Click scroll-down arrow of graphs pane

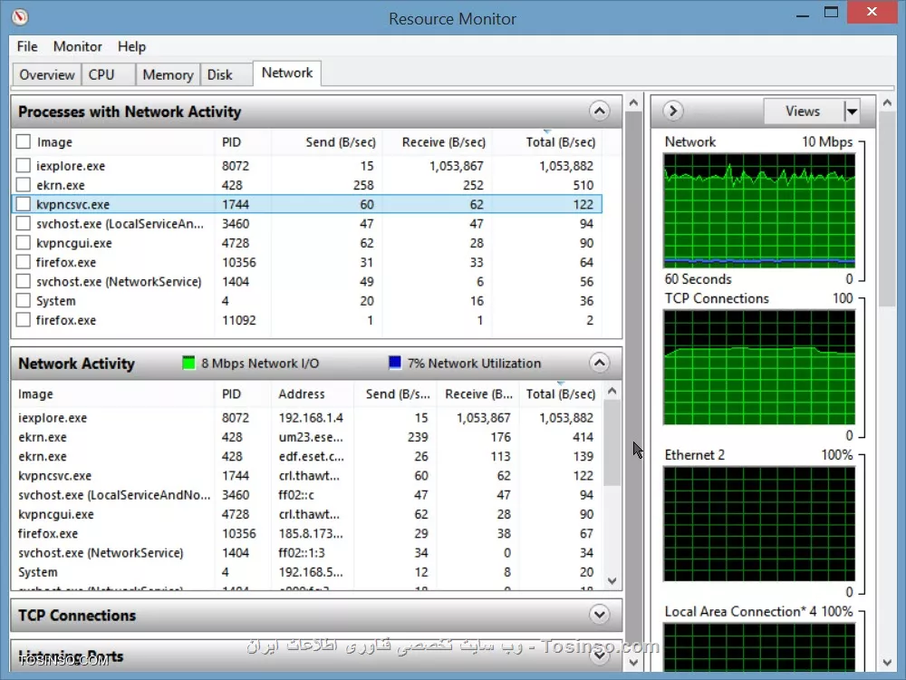[x=887, y=663]
